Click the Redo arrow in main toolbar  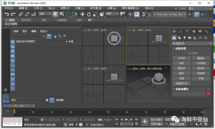pyautogui.click(x=13, y=14)
